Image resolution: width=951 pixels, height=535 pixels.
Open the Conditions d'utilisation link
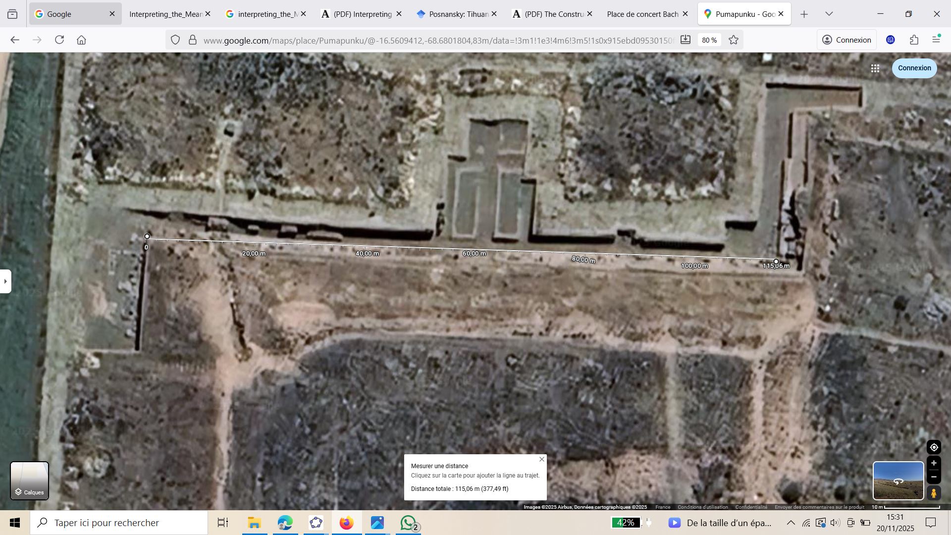(x=702, y=507)
